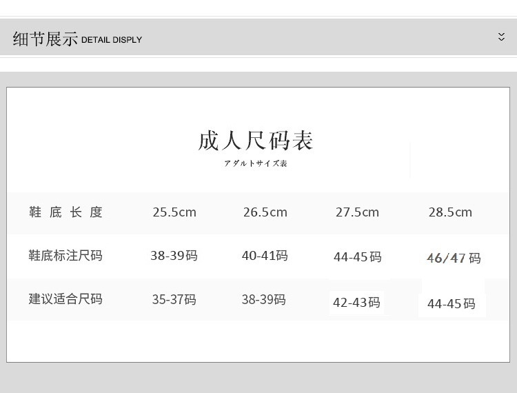The height and width of the screenshot is (393, 517).
Task: Pick the 40-41码 sole marked size
Action: pos(265,256)
